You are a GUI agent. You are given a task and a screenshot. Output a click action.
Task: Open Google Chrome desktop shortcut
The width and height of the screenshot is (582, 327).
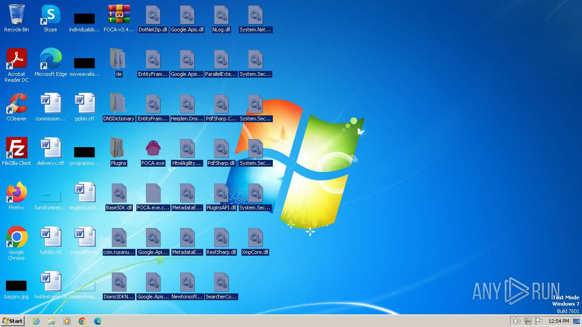16,243
